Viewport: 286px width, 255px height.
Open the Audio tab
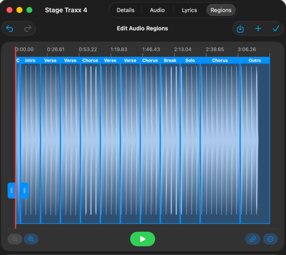tap(157, 10)
